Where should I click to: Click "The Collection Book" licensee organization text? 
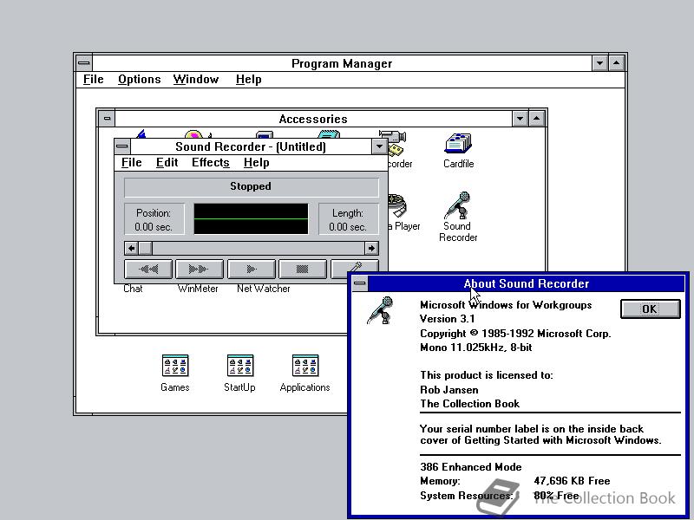[x=469, y=404]
